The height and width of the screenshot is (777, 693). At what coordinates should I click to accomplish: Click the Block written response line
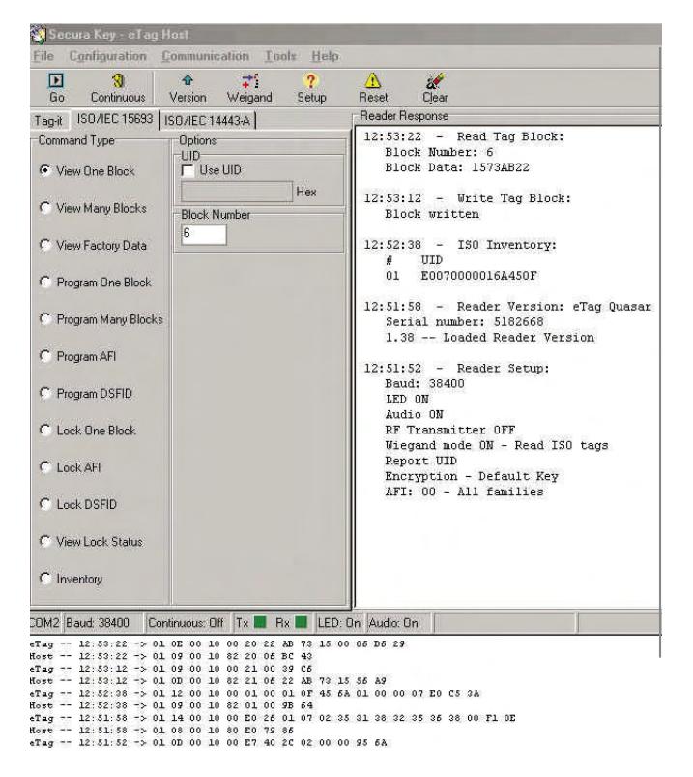click(x=432, y=214)
